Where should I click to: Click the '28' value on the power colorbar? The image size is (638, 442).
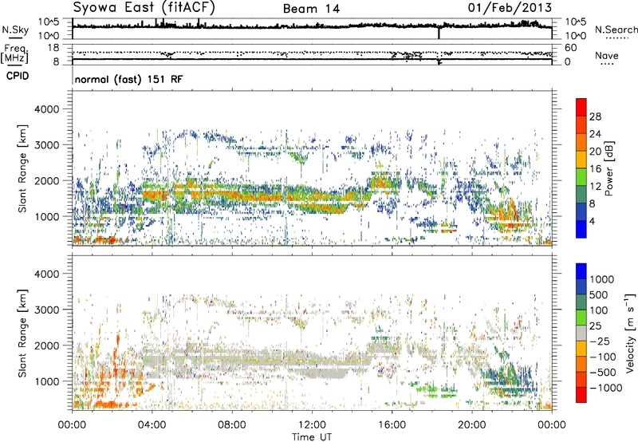point(595,116)
